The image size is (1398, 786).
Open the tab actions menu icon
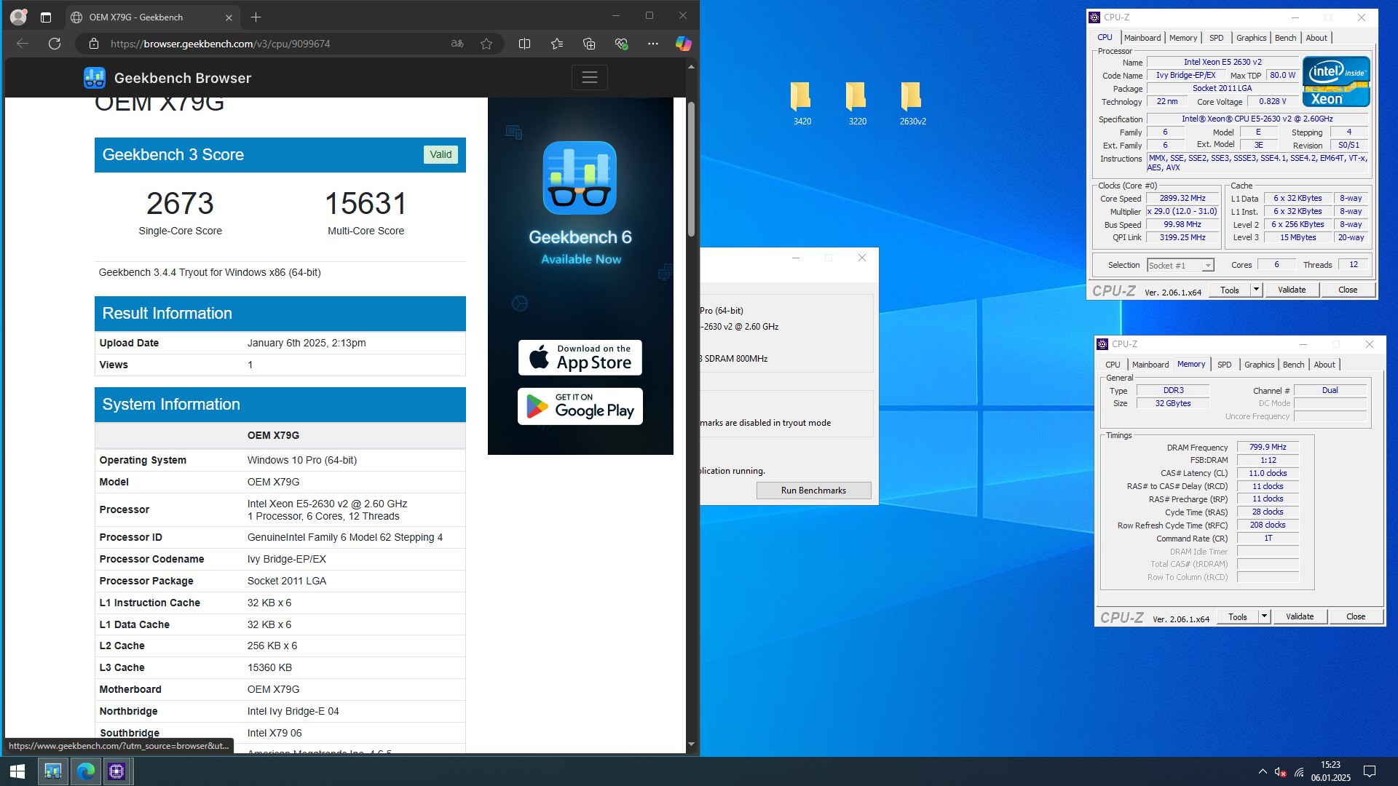(46, 17)
